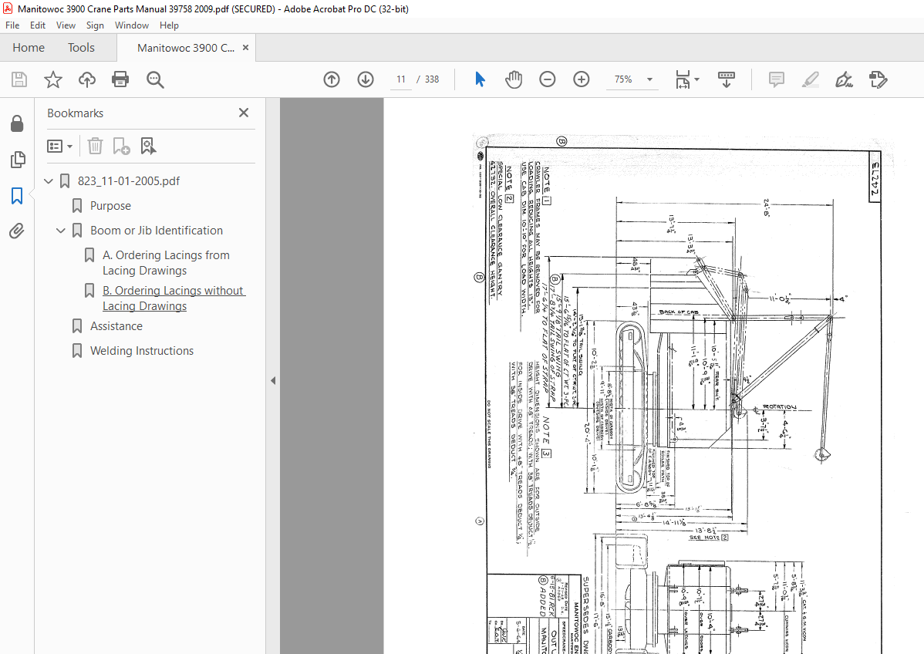
Task: Delete the selected bookmark trash icon
Action: pyautogui.click(x=95, y=146)
